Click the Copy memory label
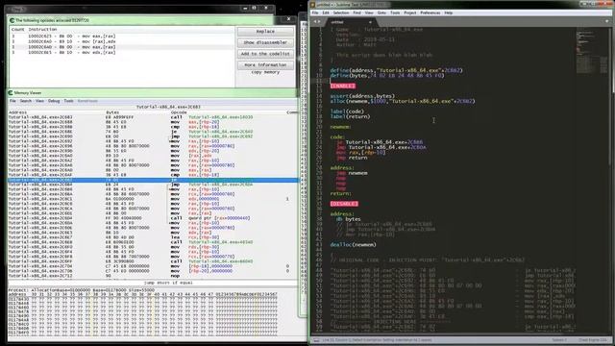Screen dimensions: 615x346 tap(265, 72)
